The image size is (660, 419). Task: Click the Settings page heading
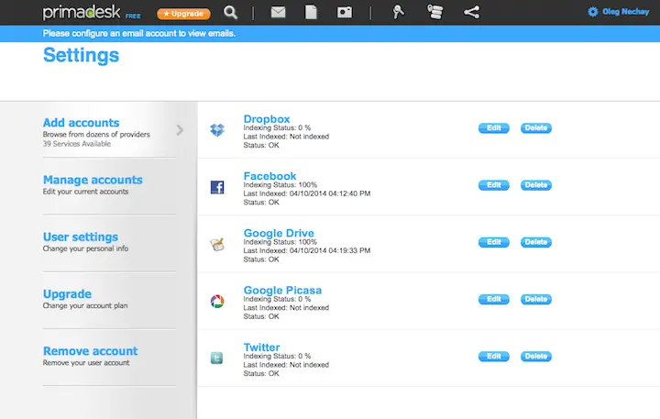click(x=81, y=55)
